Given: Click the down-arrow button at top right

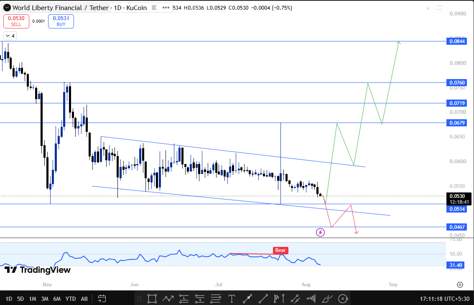Looking at the screenshot, I should 428,8.
